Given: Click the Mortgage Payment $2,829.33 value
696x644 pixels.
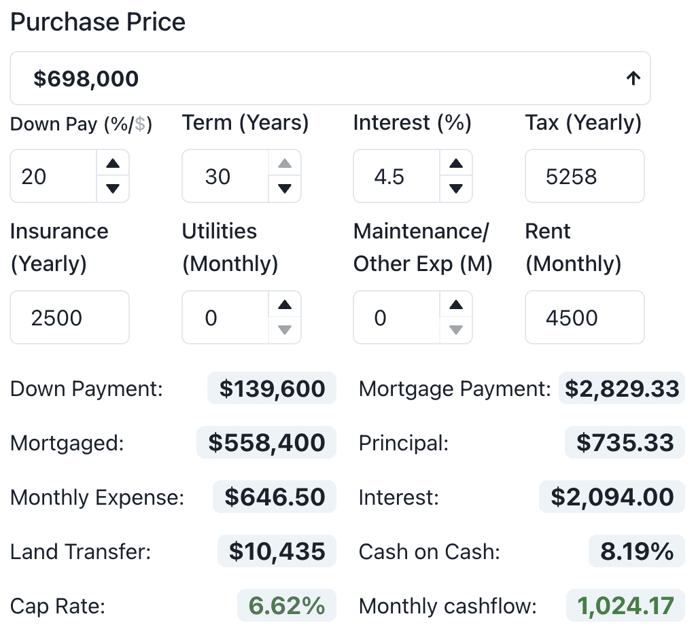Looking at the screenshot, I should click(x=621, y=389).
